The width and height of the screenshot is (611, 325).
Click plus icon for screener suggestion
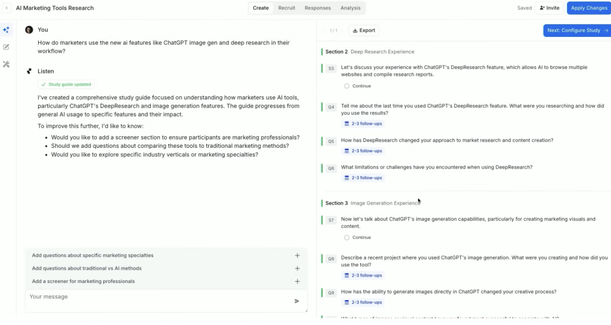tap(297, 281)
